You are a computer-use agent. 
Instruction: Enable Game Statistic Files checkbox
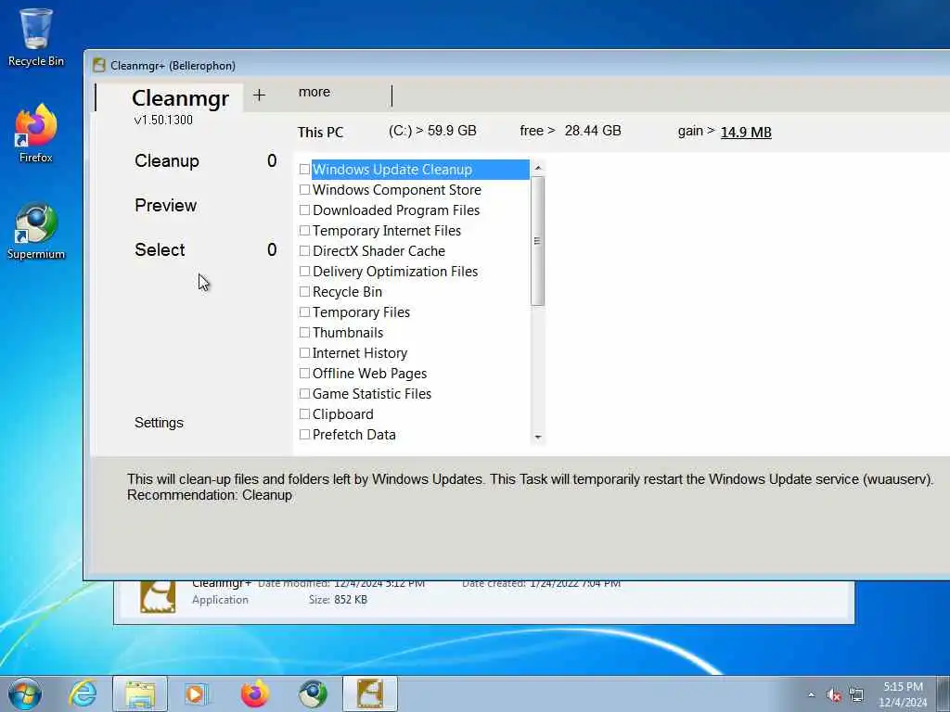[x=304, y=393]
